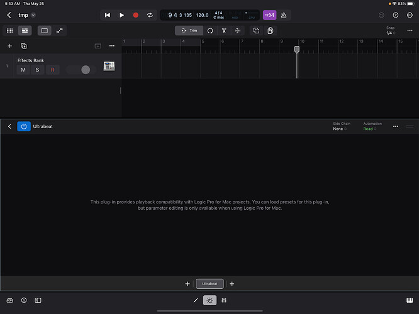The image size is (419, 314).
Task: Toggle cycle loop mode
Action: 150,15
